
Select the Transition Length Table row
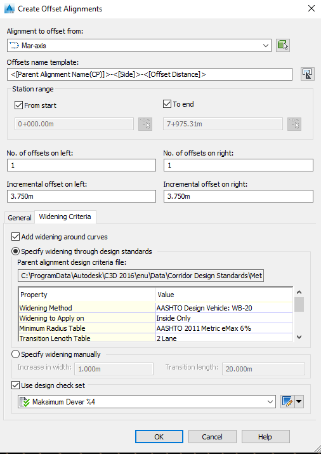click(156, 338)
